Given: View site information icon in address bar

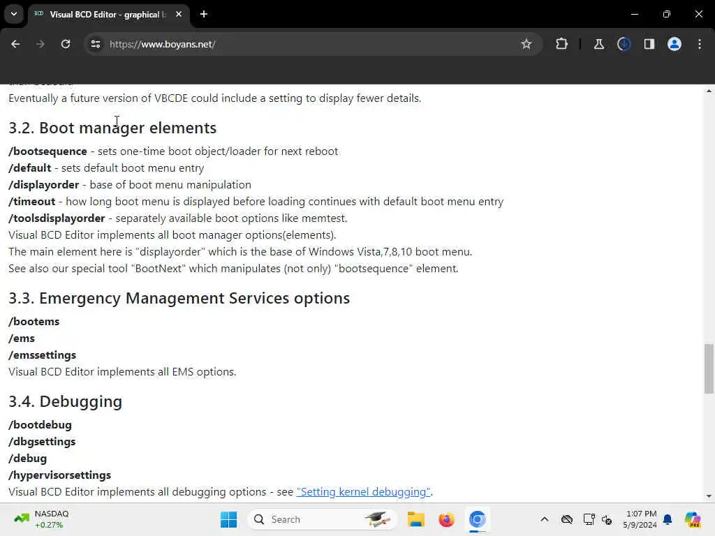Looking at the screenshot, I should click(95, 44).
